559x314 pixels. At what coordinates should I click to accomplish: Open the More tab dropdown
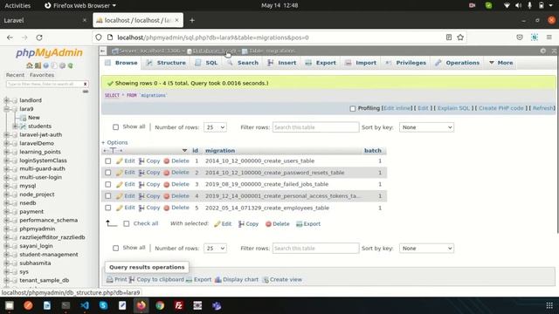pyautogui.click(x=500, y=63)
